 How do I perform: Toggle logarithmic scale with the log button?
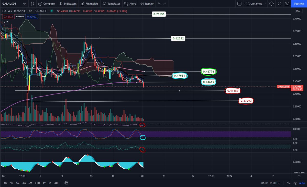(x=294, y=183)
